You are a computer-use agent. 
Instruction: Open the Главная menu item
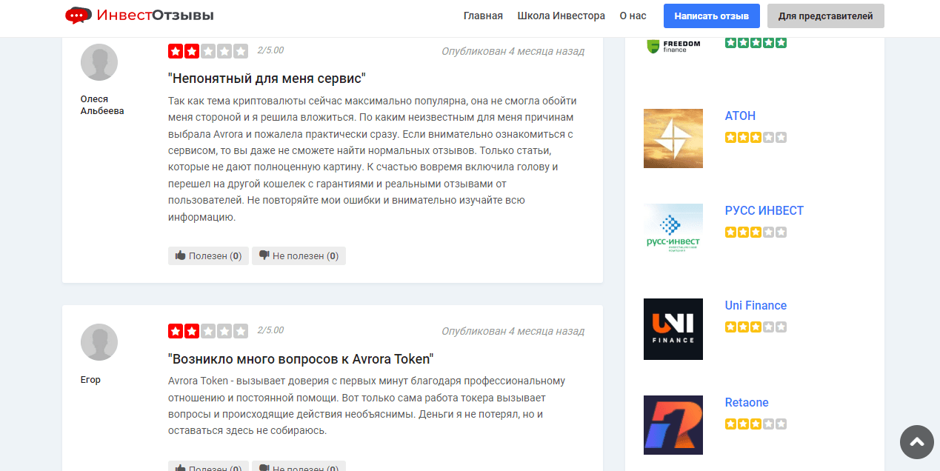coord(483,16)
